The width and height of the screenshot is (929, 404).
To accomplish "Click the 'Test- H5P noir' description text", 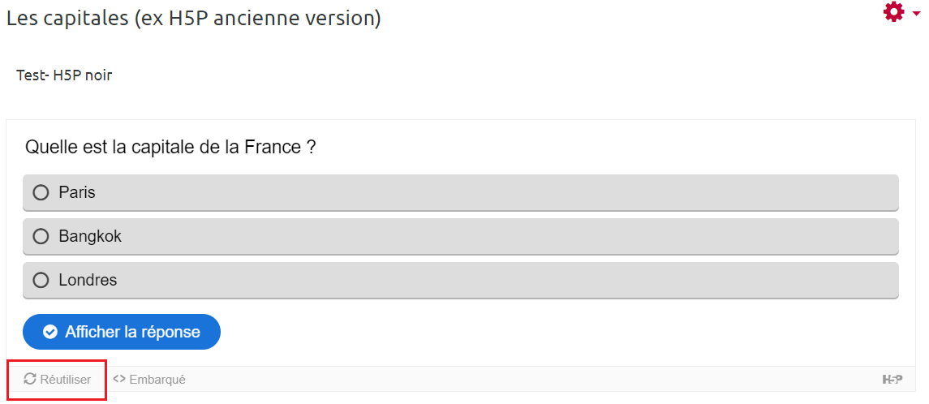I will [x=64, y=75].
